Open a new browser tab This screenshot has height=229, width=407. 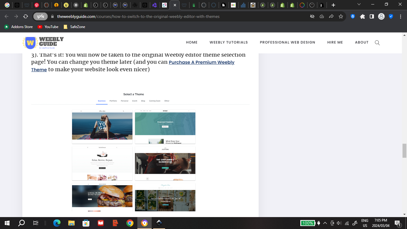click(333, 5)
